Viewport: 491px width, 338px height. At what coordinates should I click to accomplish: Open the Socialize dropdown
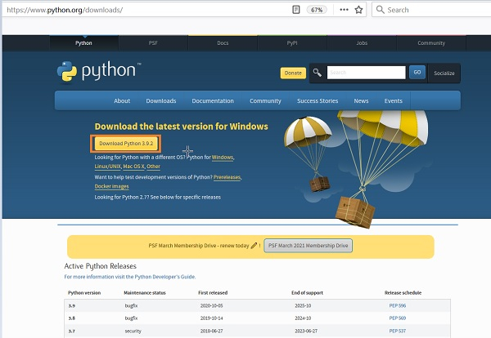click(x=444, y=73)
